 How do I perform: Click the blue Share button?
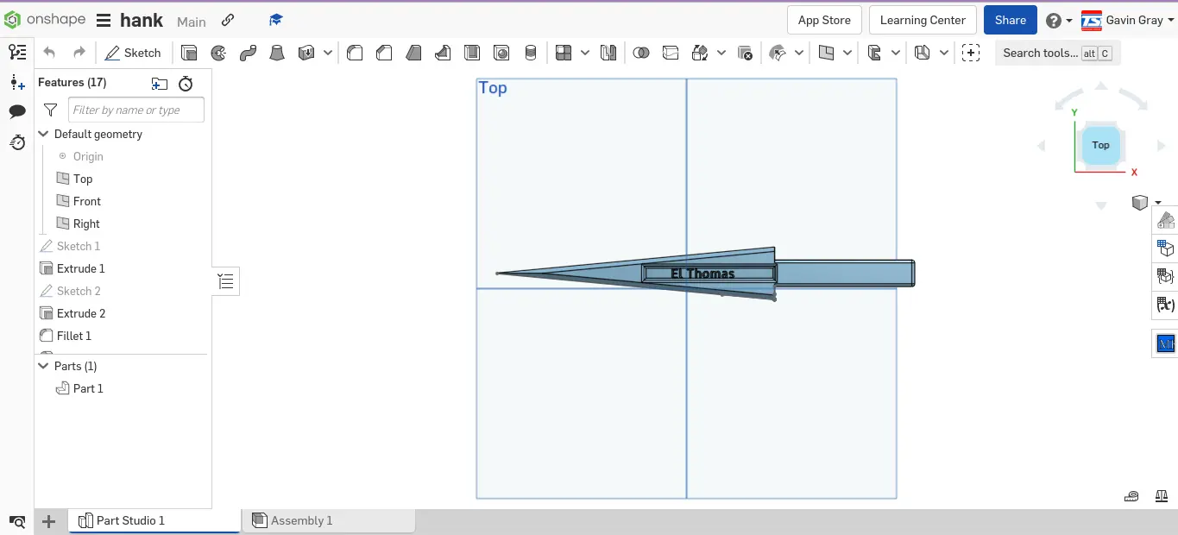[1010, 19]
